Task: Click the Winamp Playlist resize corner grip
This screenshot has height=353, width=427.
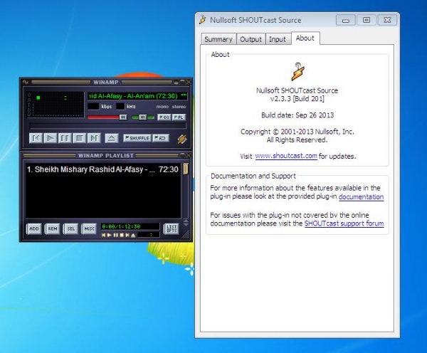Action: (x=186, y=236)
